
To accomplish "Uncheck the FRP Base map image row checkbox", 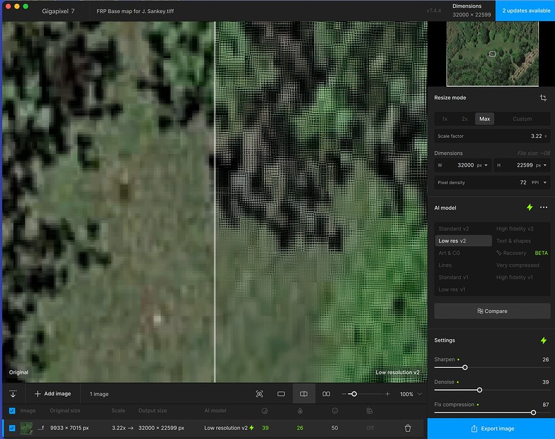I will tap(12, 428).
